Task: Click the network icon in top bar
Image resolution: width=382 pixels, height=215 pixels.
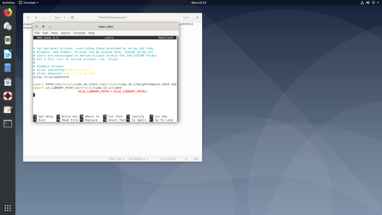Action: click(362, 3)
